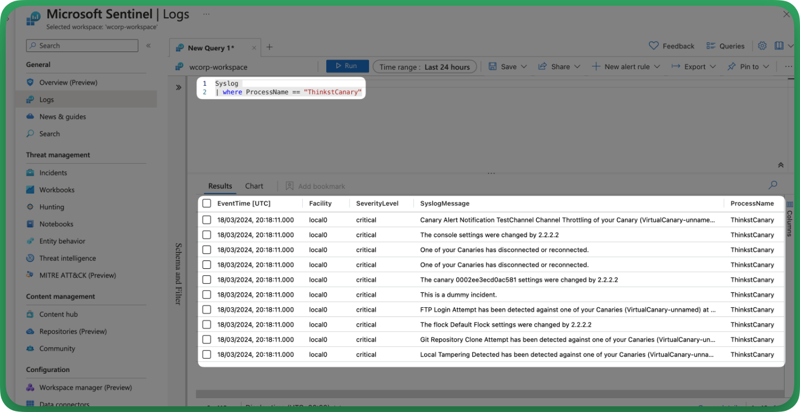Open the Share dropdown
The width and height of the screenshot is (800, 412).
(x=559, y=67)
